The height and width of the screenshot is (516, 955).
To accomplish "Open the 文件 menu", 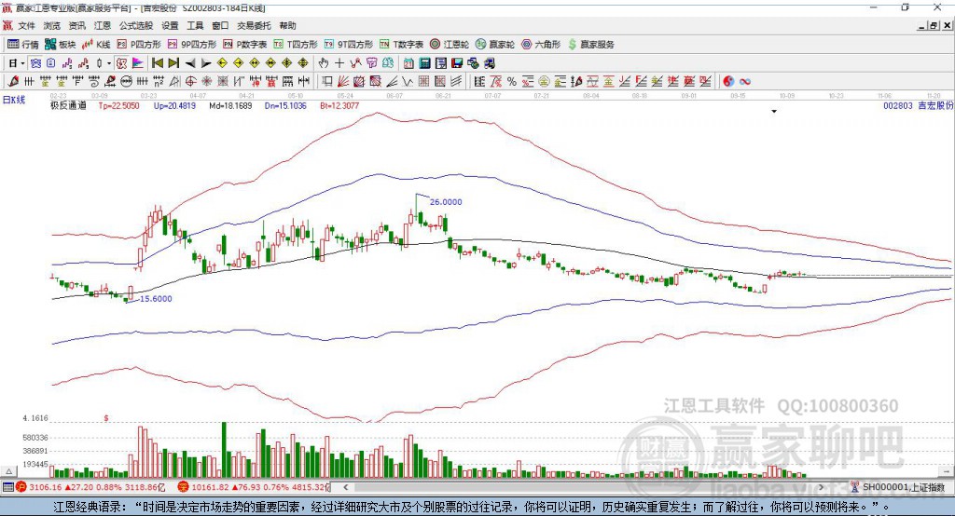I will pos(27,25).
